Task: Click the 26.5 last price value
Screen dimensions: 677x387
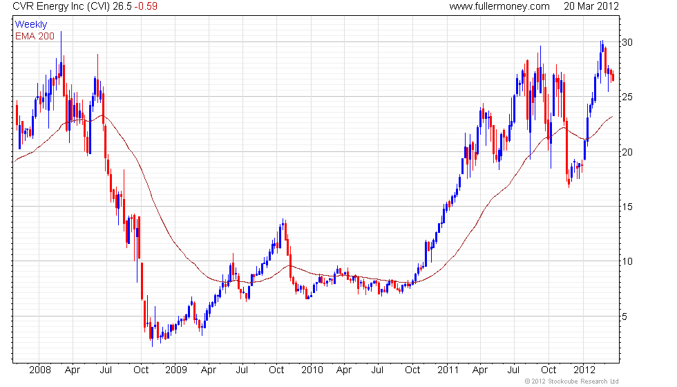Action: pyautogui.click(x=122, y=6)
